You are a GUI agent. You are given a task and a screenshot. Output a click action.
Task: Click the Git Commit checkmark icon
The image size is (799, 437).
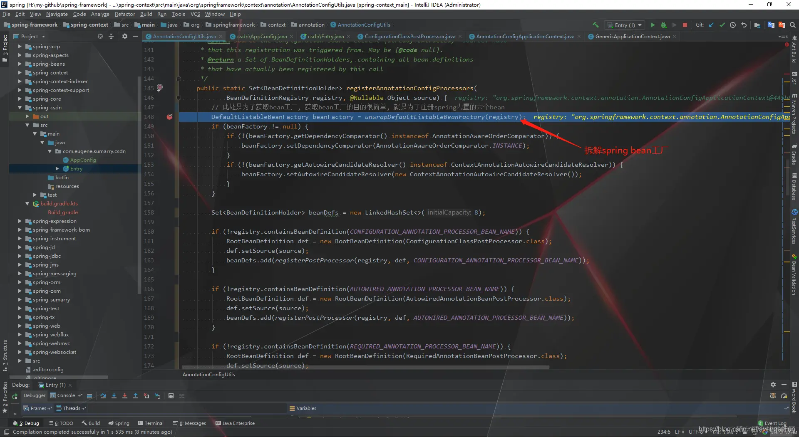(722, 25)
